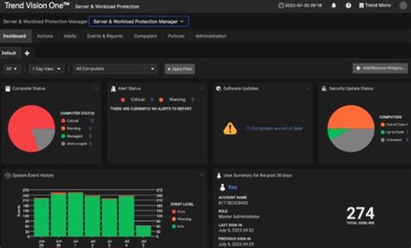
Task: Expand the Server & Workload Protection Manager dropdown
Action: [139, 22]
